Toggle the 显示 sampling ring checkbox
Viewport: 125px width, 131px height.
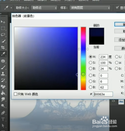pyautogui.click(x=117, y=8)
